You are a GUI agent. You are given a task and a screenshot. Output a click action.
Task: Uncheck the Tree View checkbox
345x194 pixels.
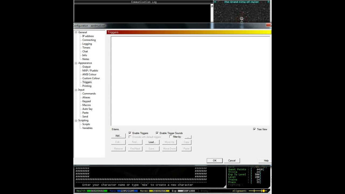point(254,129)
